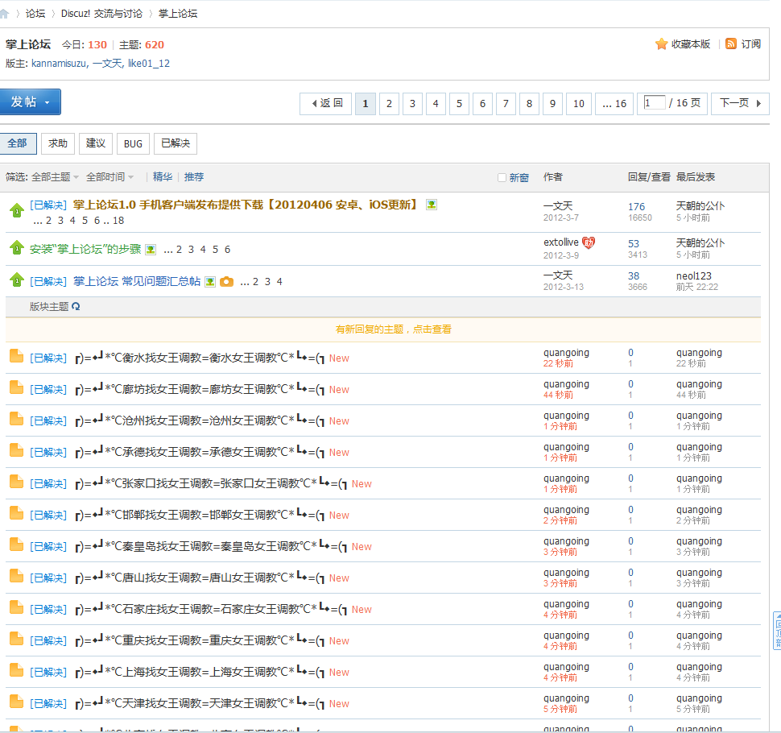Open the 掌上论坛 常见问题汇总帖 thread
Screen dimensions: 781x733
coord(137,282)
